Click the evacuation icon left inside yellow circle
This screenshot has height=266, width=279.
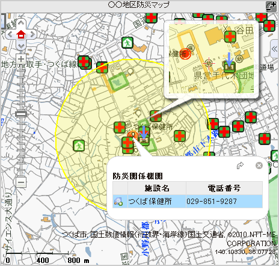pyautogui.click(x=79, y=146)
